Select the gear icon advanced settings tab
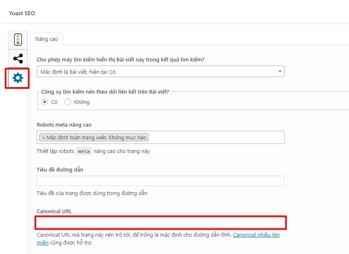 click(x=18, y=78)
